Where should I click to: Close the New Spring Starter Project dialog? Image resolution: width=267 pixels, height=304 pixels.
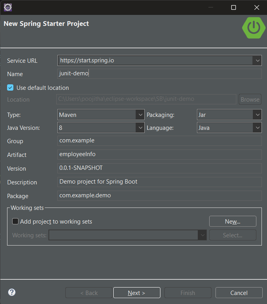pos(256,7)
